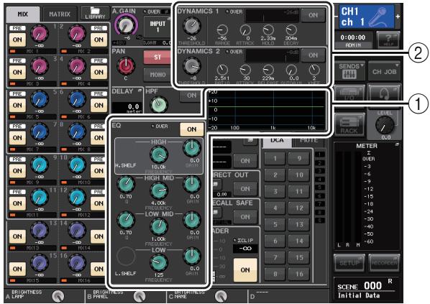Click the 0:00:00 ADMIN time display
Viewport: 430px width, 304px height.
coord(352,40)
